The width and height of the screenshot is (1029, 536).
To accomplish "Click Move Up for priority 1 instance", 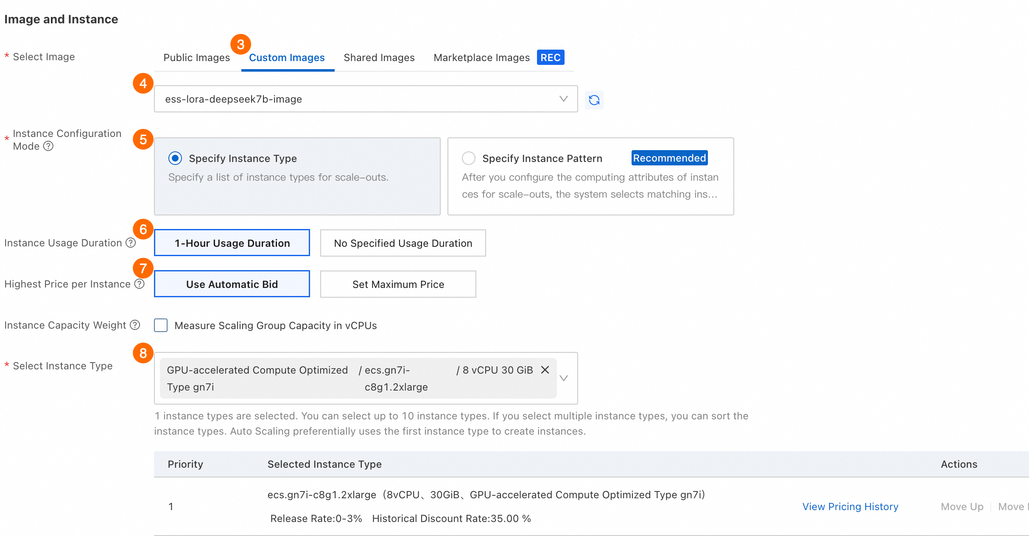I will pos(962,506).
